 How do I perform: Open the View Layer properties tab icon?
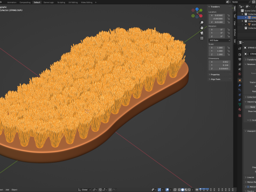click(240, 64)
